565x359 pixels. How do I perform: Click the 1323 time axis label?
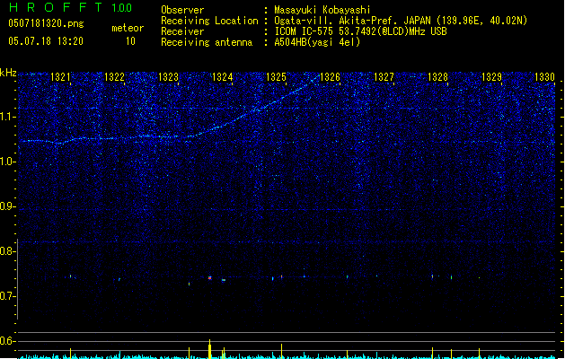[168, 77]
